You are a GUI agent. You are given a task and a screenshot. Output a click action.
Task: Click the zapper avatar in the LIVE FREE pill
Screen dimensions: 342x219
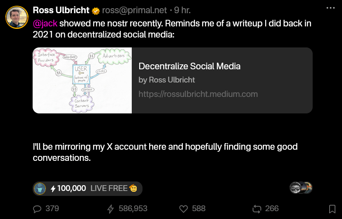coord(40,188)
